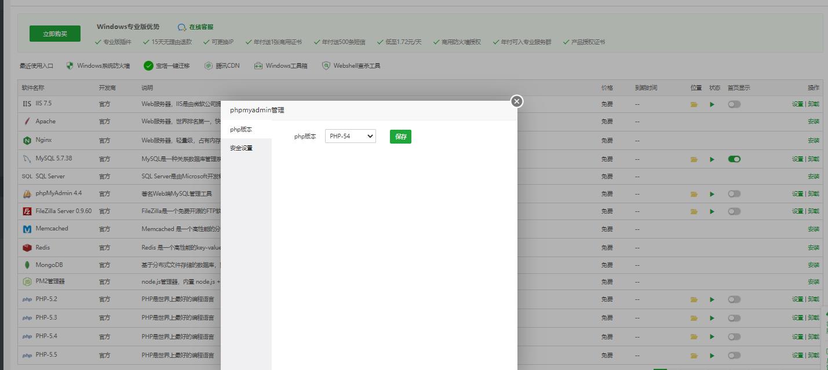Click the SQL Server icon
828x370 pixels.
(x=27, y=177)
